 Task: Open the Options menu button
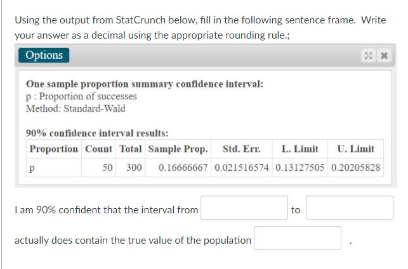(x=44, y=55)
